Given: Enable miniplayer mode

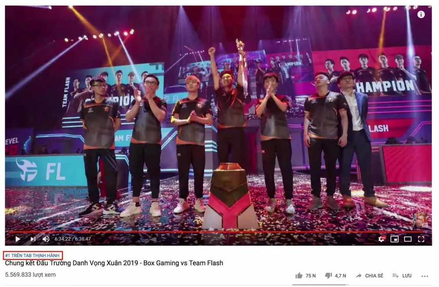Looking at the screenshot, I should click(x=395, y=239).
